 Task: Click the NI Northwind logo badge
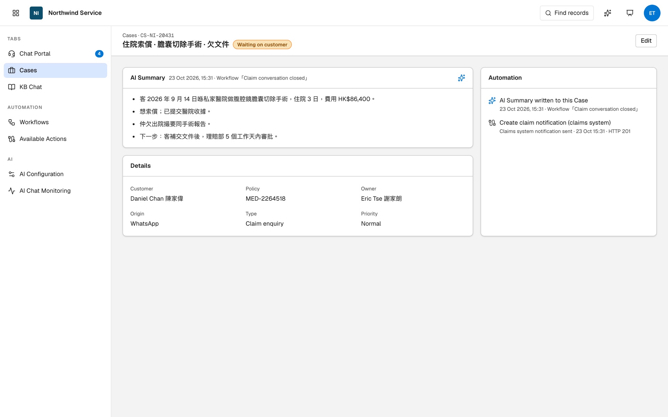36,13
